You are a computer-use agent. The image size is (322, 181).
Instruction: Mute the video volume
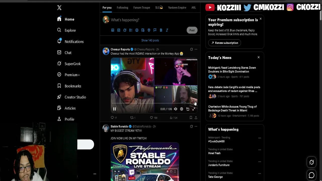coord(175,109)
